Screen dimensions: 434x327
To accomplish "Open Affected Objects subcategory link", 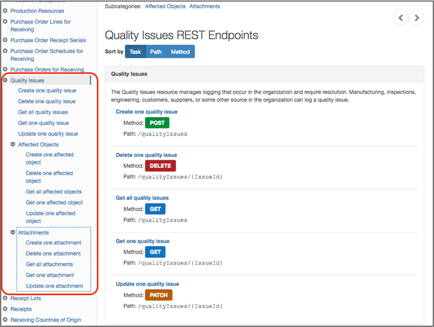I will [x=165, y=7].
